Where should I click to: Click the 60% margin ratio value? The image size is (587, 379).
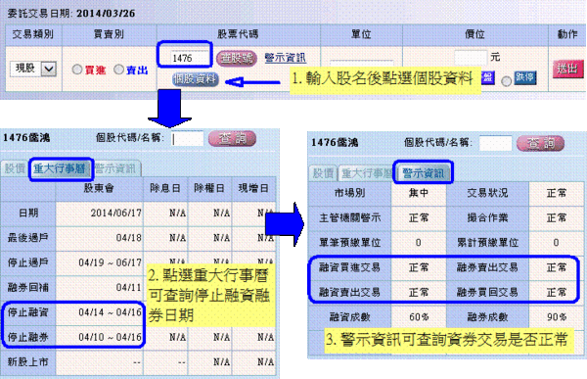pos(419,317)
